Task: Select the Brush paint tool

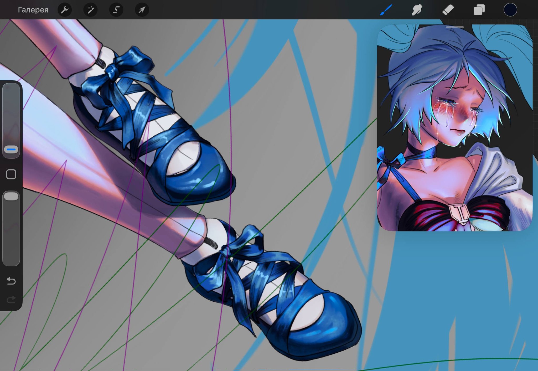Action: (x=386, y=10)
